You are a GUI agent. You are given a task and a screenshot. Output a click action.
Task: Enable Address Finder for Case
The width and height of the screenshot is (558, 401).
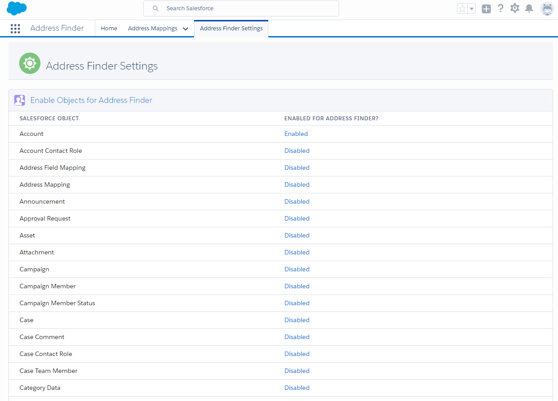297,320
